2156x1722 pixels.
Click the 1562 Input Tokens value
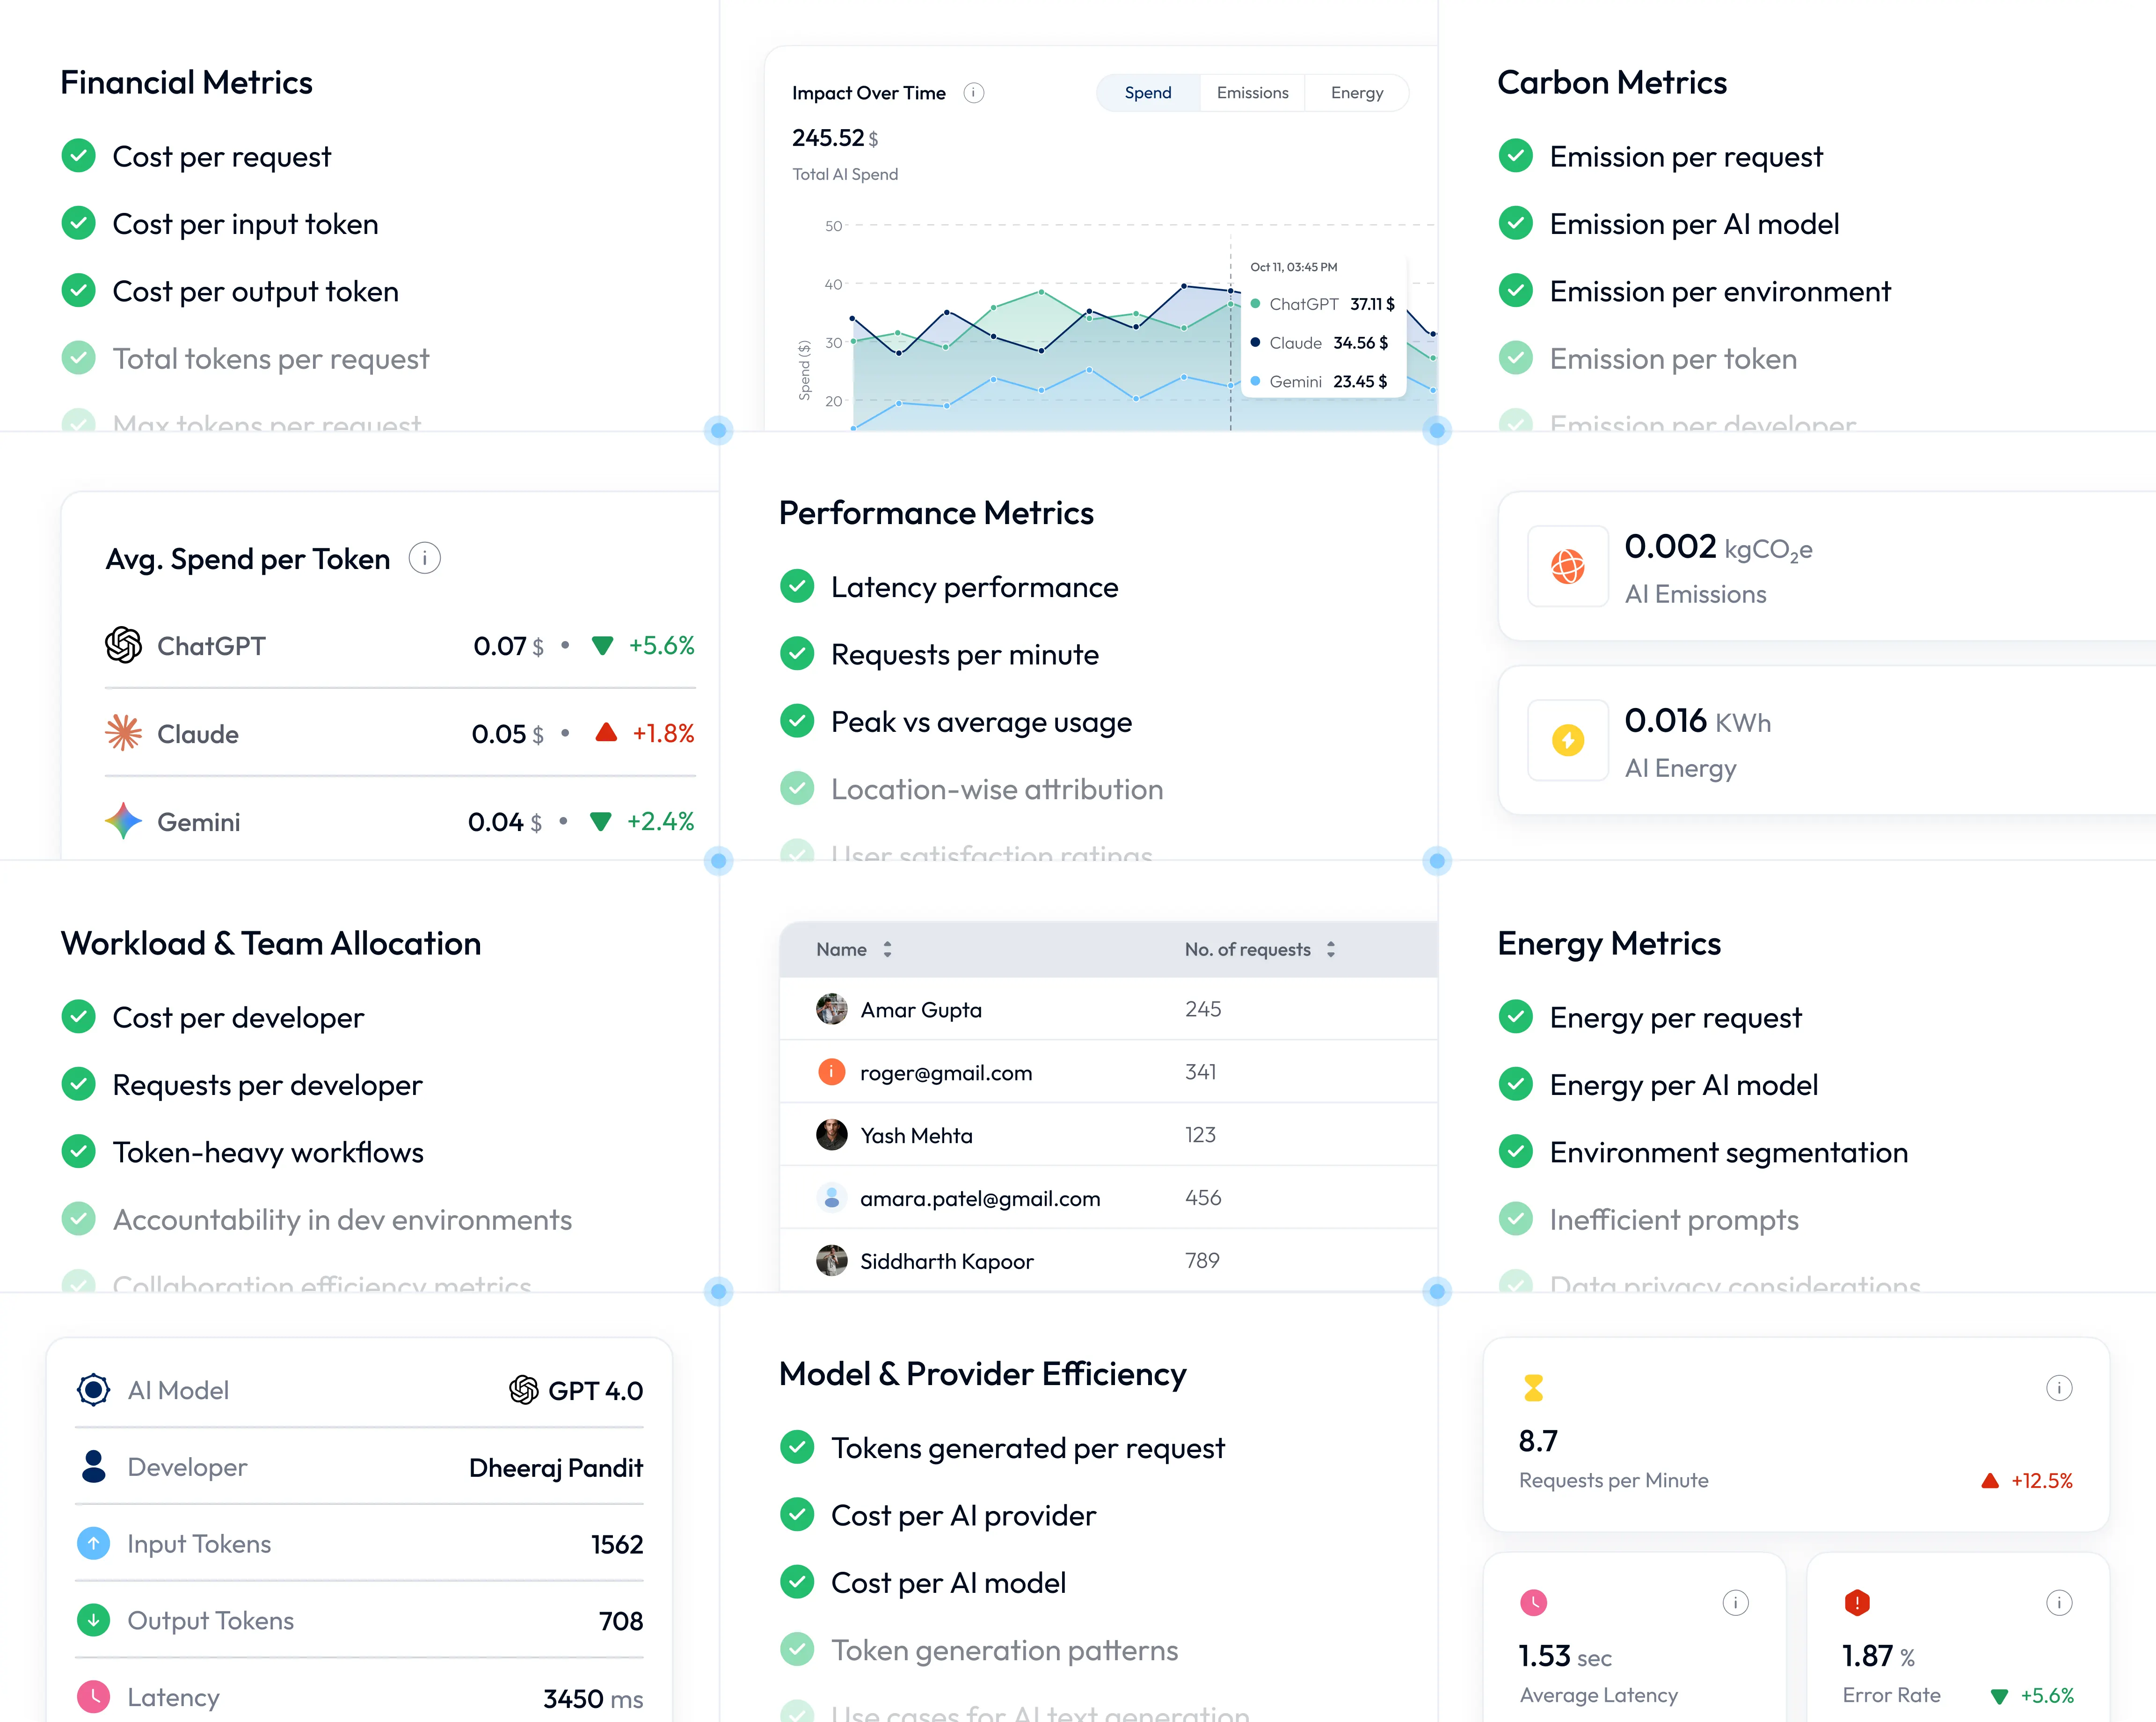[x=617, y=1545]
